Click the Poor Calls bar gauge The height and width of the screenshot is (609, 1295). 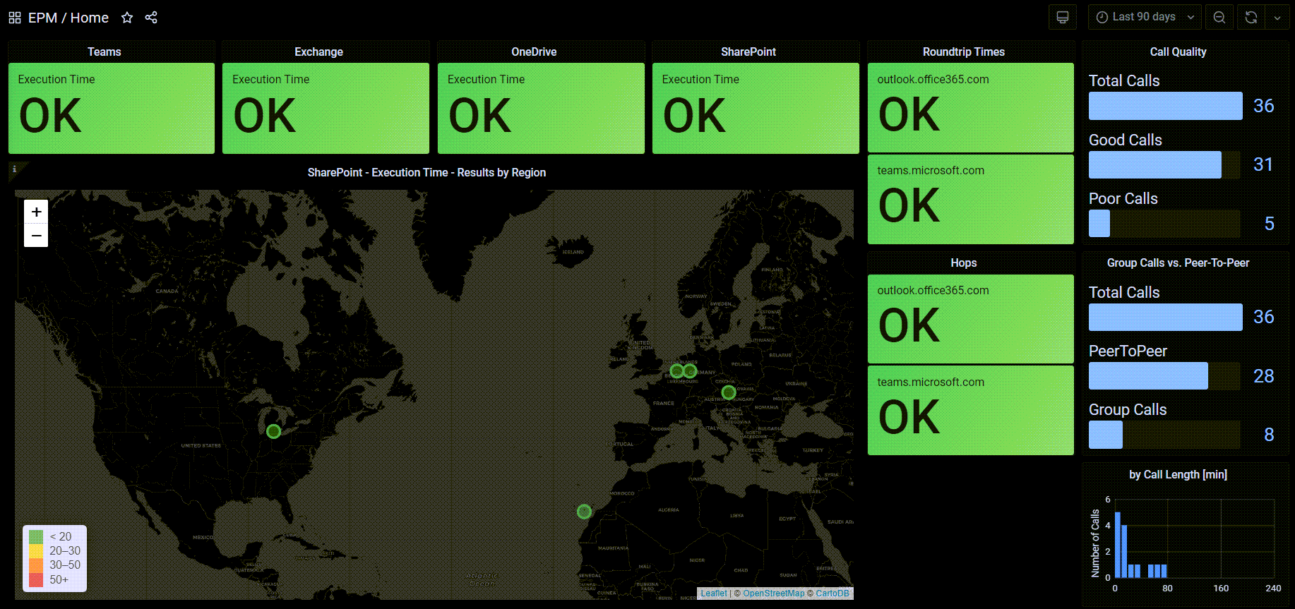click(1164, 223)
